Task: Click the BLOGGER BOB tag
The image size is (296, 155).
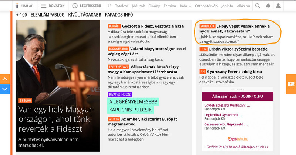Action: 118,49
